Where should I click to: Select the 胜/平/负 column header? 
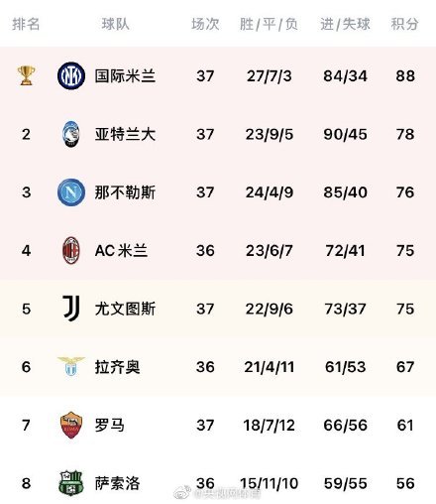pos(269,24)
